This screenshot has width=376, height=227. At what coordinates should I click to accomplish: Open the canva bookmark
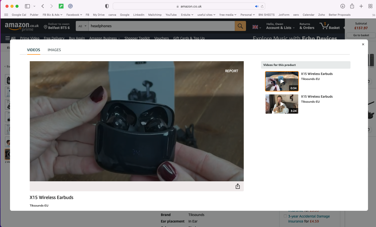click(112, 15)
